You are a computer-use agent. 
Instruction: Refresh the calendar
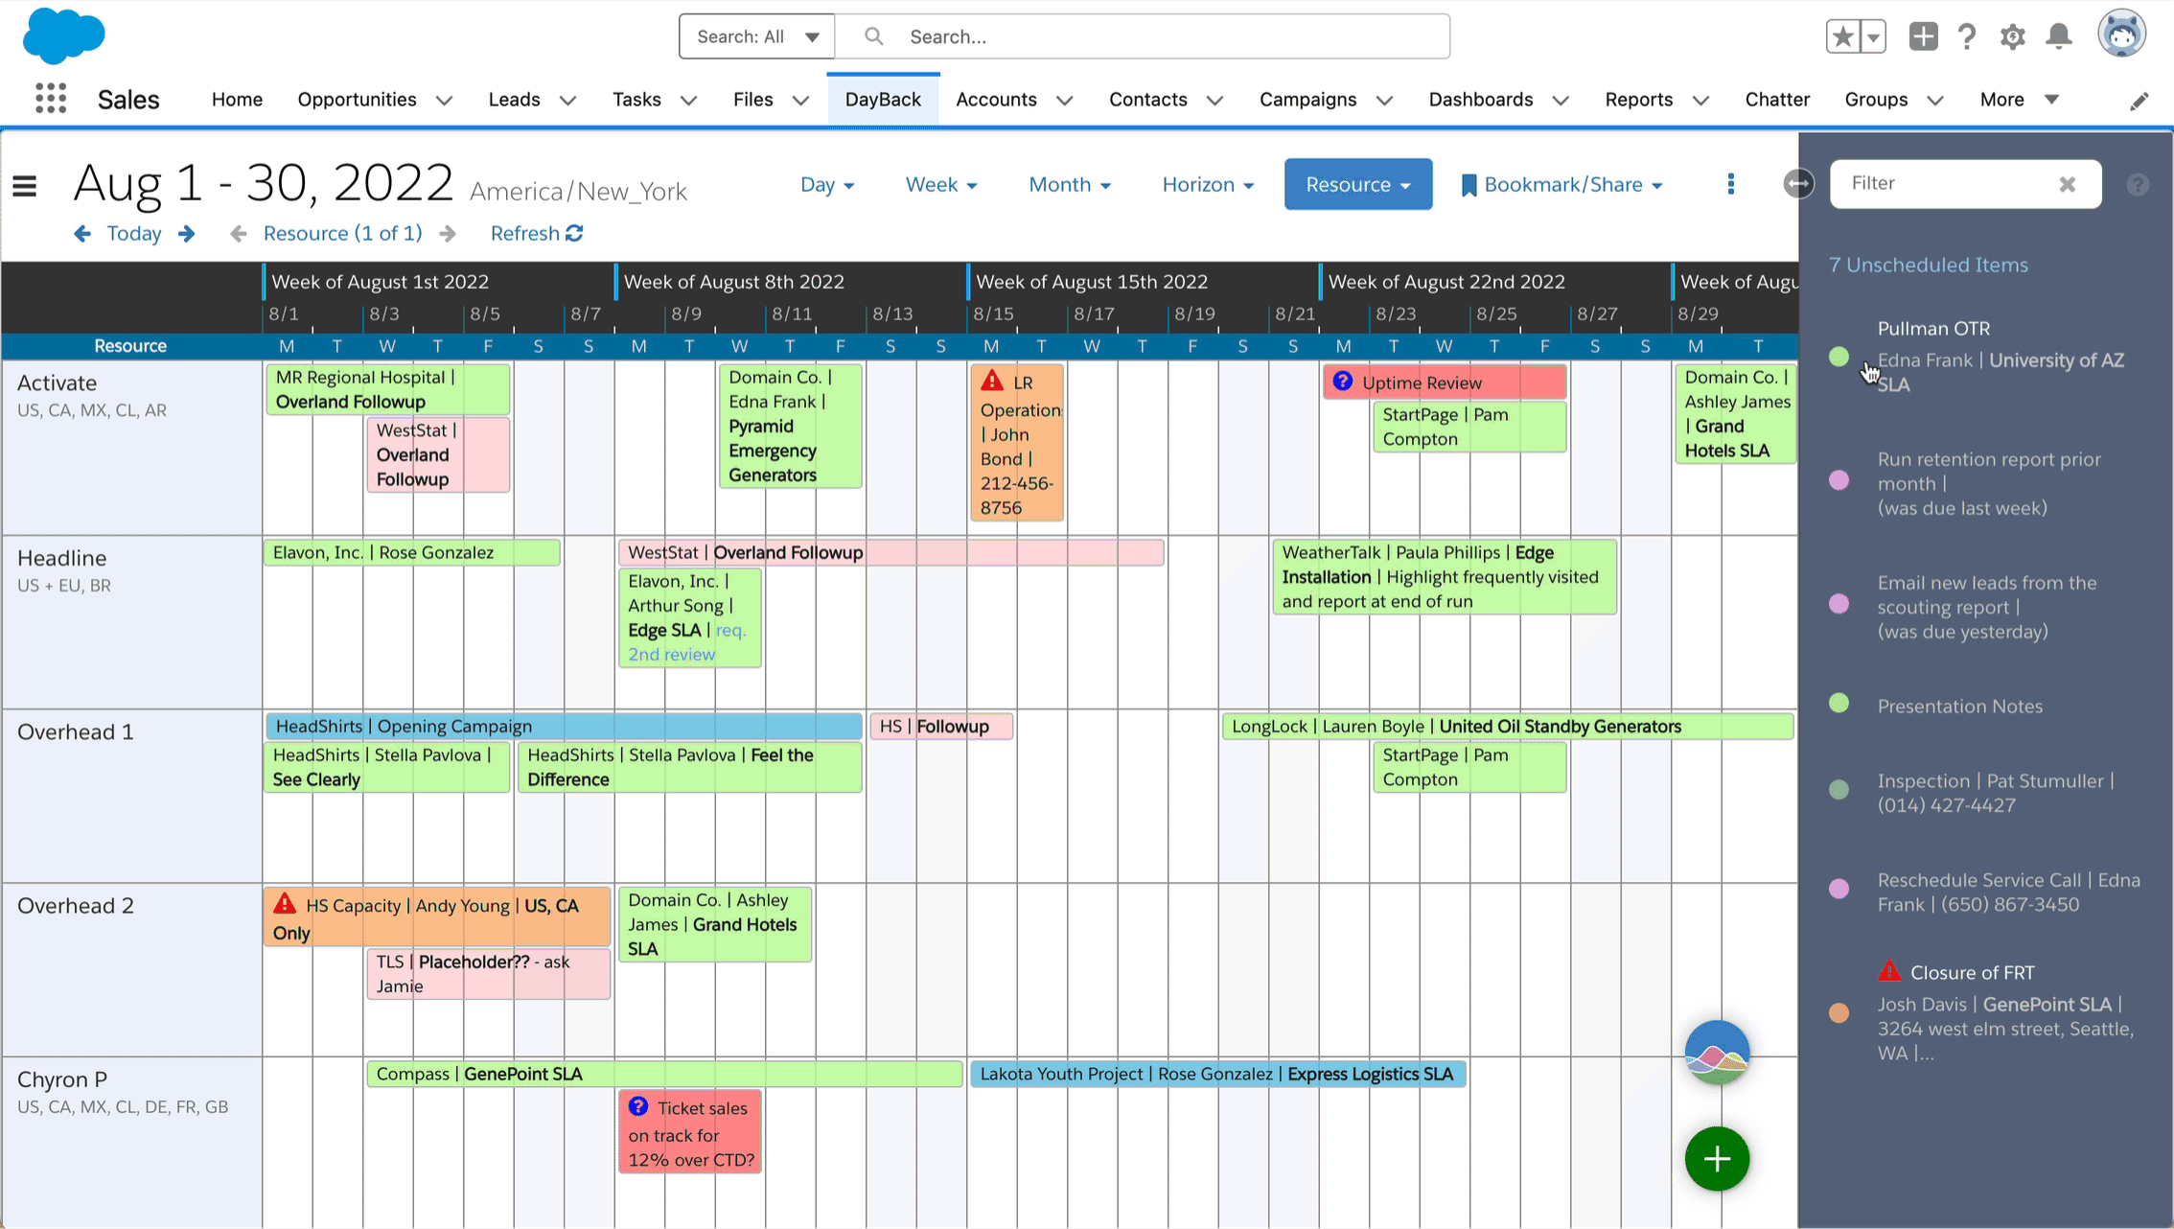click(537, 233)
